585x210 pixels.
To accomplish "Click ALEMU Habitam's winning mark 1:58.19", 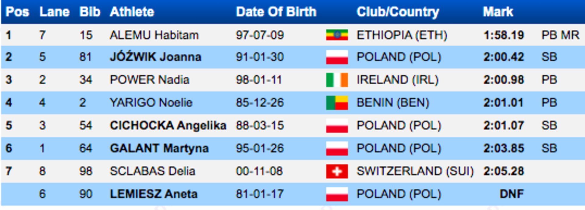I will [x=504, y=35].
